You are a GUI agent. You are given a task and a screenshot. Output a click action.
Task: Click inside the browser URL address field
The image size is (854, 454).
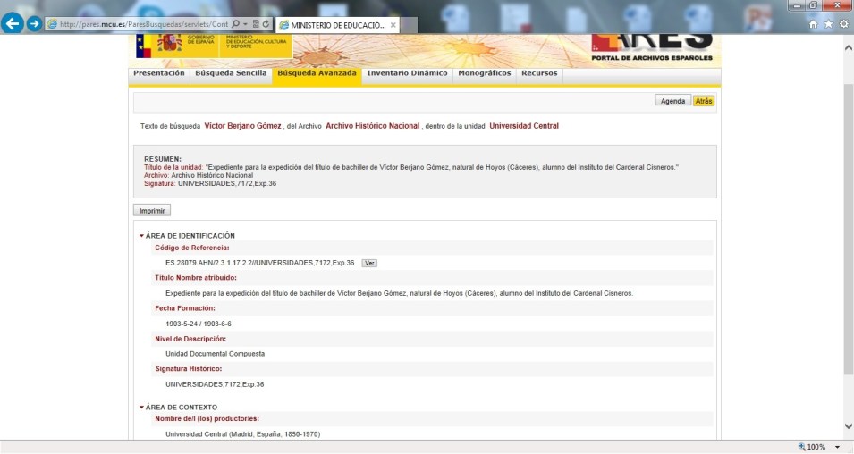143,24
